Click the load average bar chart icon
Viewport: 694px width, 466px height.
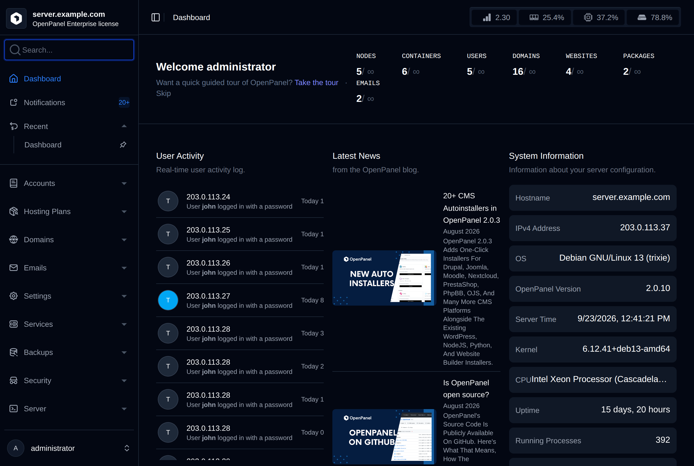pyautogui.click(x=487, y=18)
